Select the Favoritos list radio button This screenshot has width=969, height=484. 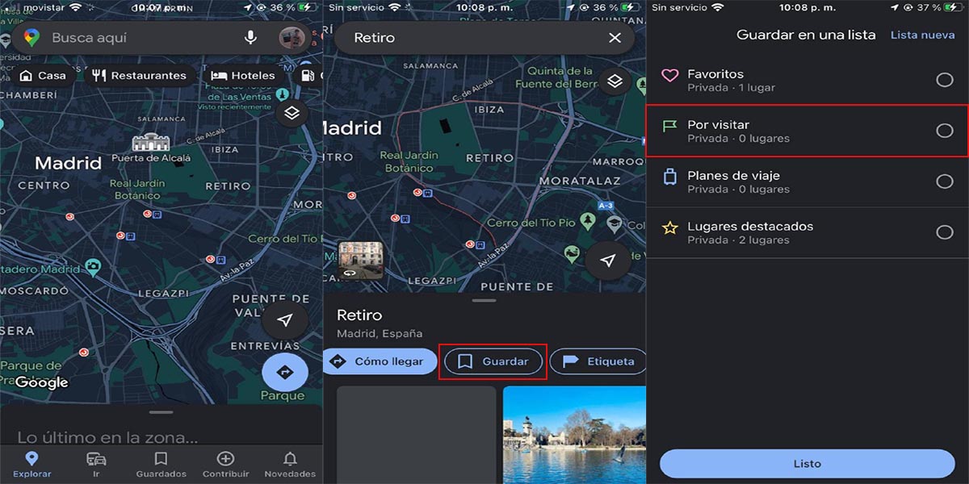(x=945, y=80)
